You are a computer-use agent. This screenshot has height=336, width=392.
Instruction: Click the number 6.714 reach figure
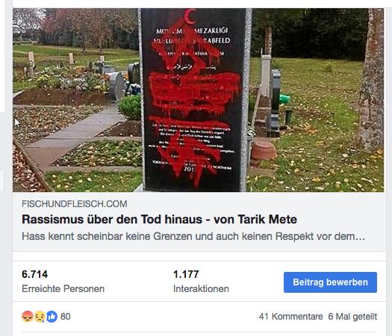click(35, 274)
